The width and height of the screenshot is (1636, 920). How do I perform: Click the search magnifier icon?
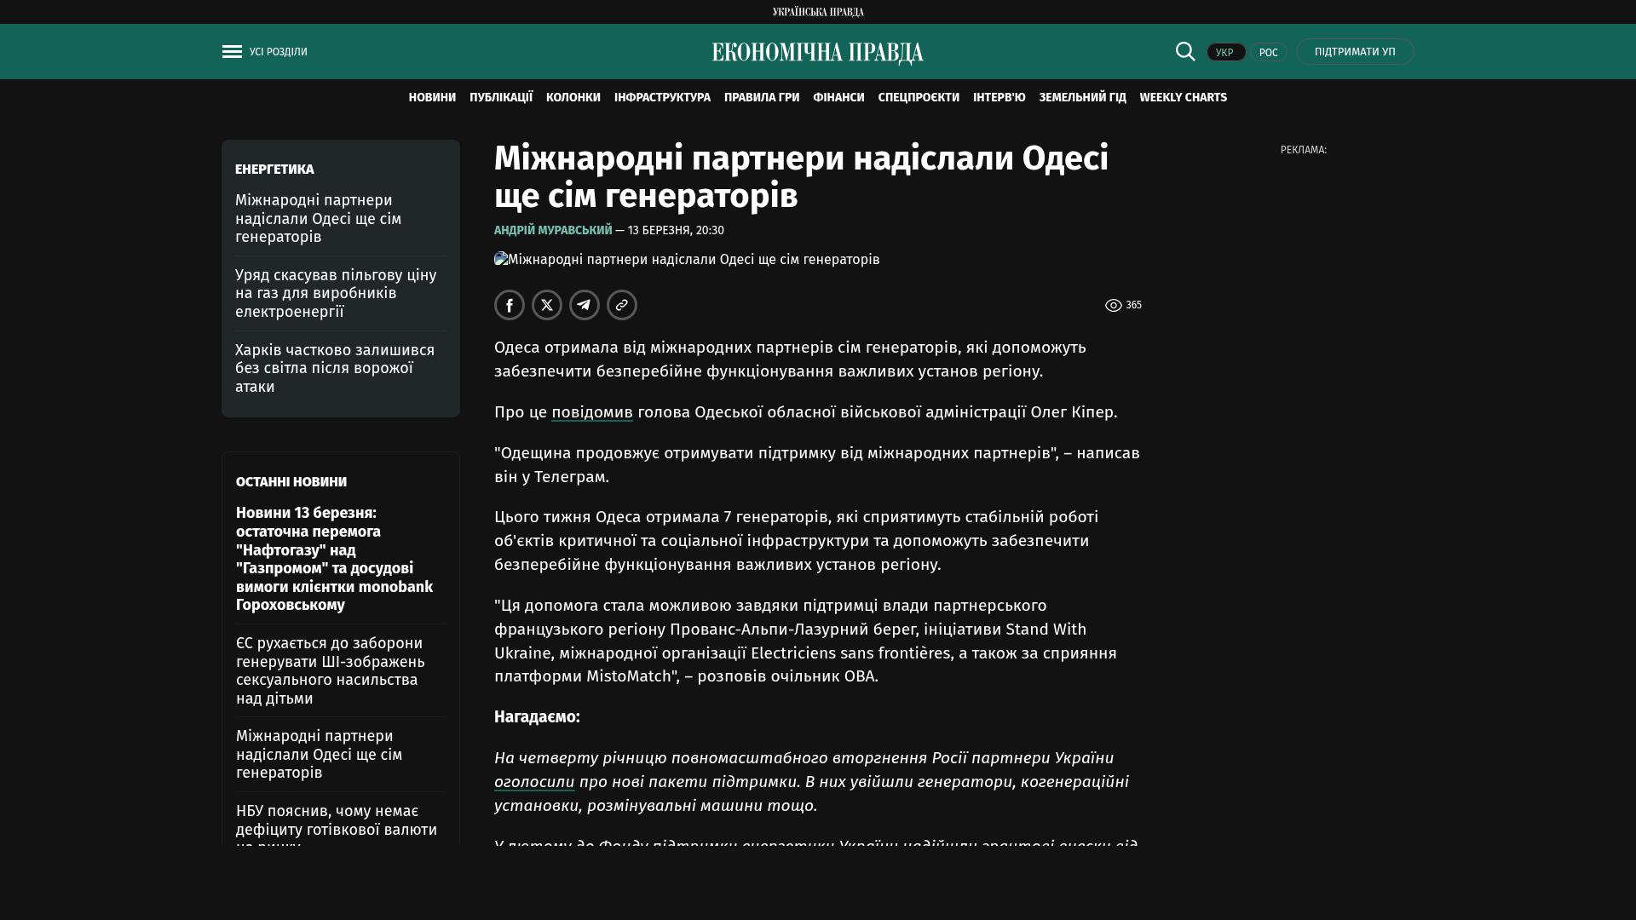click(x=1185, y=51)
